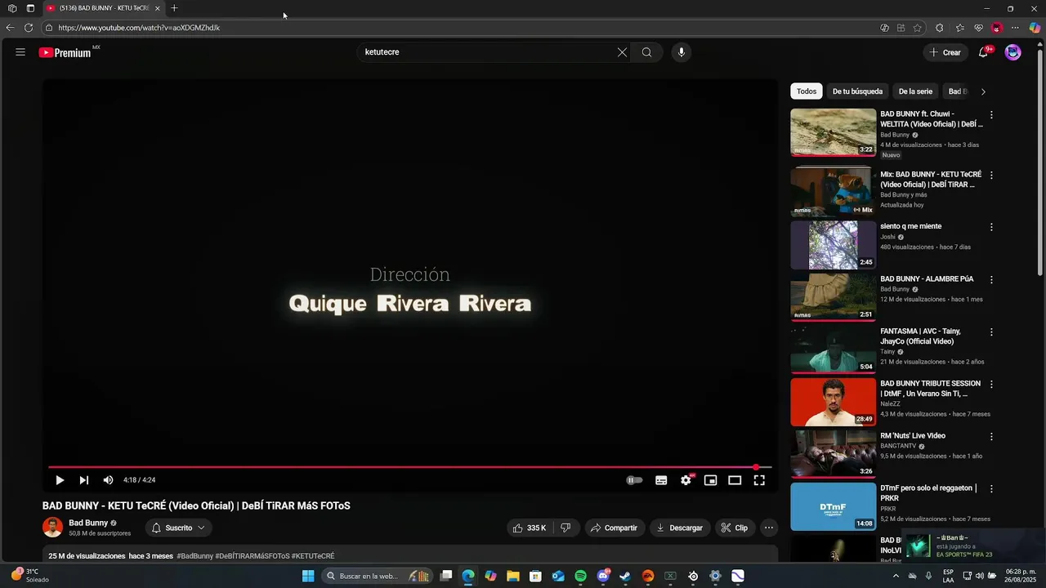Open more actions ellipsis under the video
This screenshot has height=588, width=1046.
click(769, 528)
